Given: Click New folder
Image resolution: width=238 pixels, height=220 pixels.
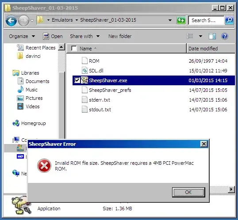Looking at the screenshot, I should point(120,36).
